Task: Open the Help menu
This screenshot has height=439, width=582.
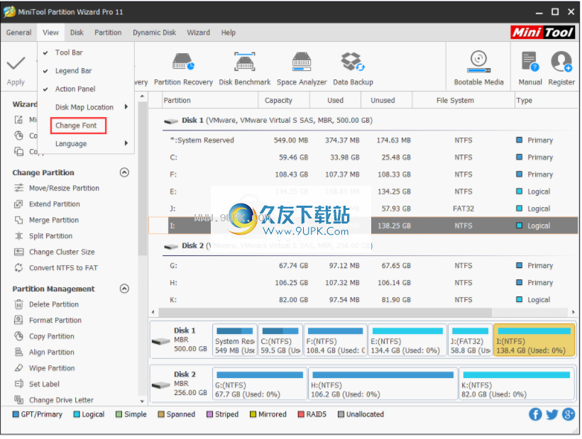Action: pyautogui.click(x=229, y=33)
